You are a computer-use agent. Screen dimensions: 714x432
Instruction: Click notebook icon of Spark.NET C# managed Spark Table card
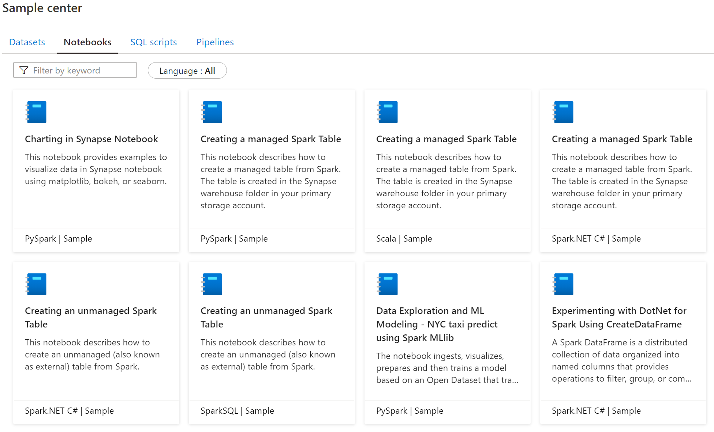(x=563, y=112)
